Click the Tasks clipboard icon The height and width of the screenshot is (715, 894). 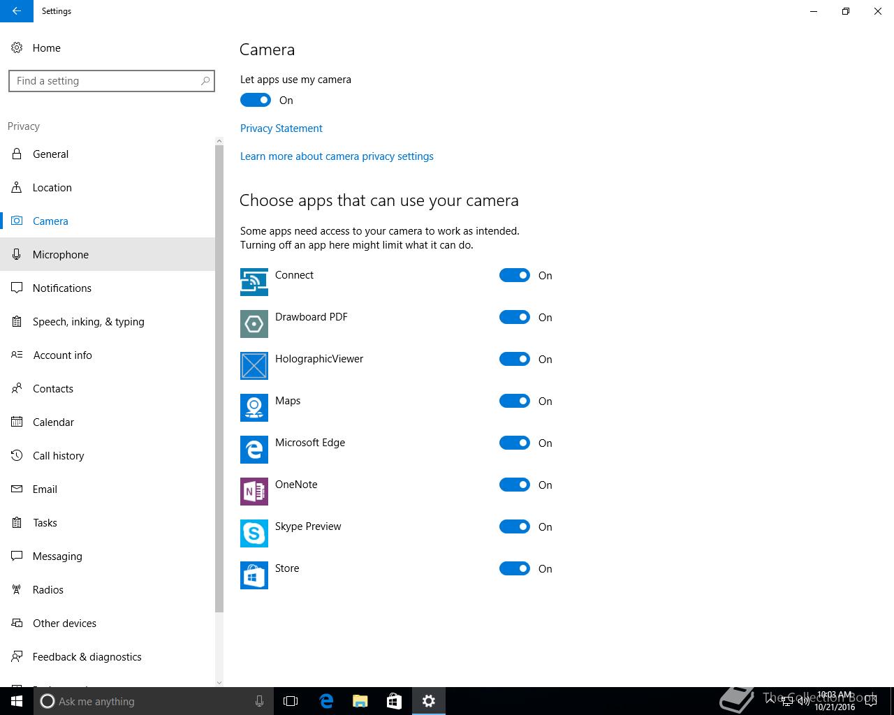pyautogui.click(x=17, y=522)
